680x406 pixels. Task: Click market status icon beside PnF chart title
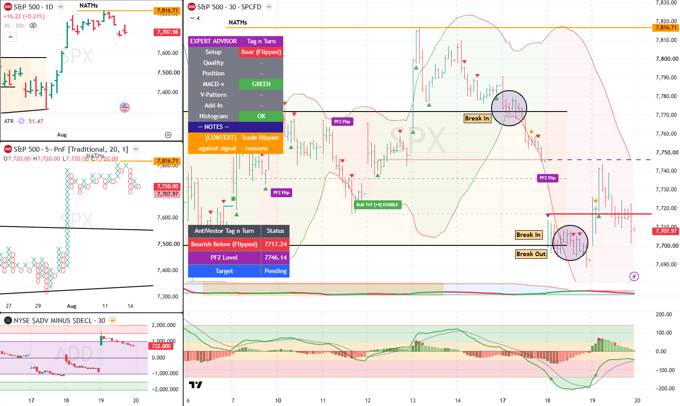(x=136, y=149)
